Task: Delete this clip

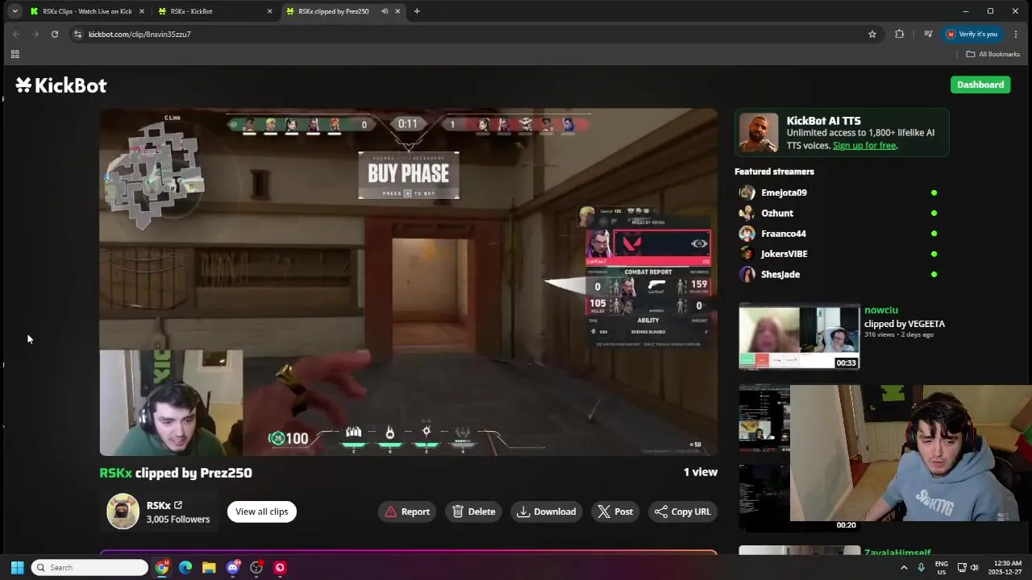Action: click(474, 512)
